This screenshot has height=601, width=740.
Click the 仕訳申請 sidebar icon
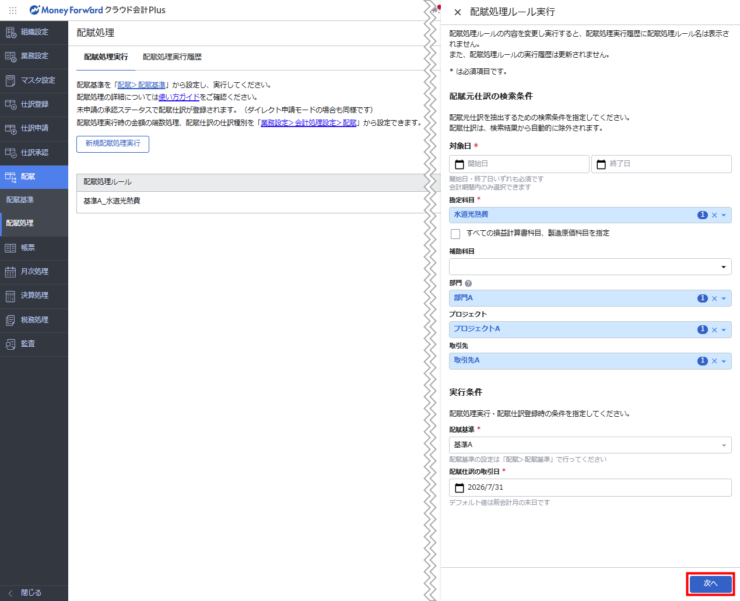[10, 128]
